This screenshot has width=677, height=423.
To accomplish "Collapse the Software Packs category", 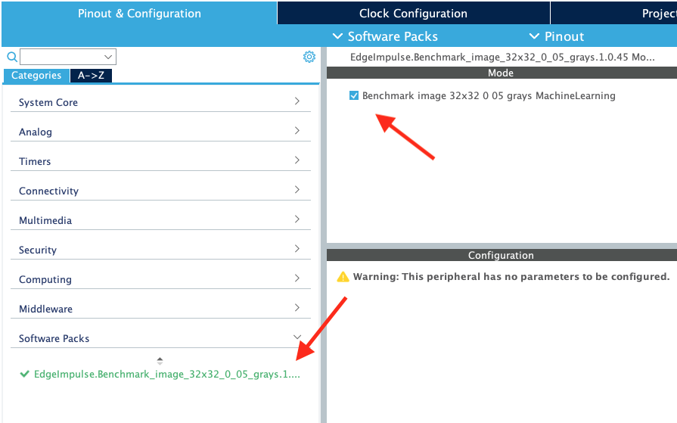I will [160, 338].
